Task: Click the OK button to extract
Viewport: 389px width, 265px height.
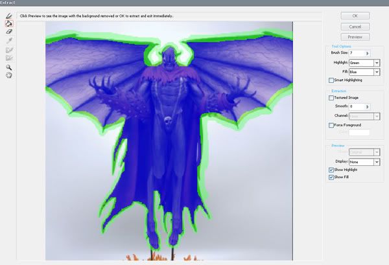Action: (355, 16)
